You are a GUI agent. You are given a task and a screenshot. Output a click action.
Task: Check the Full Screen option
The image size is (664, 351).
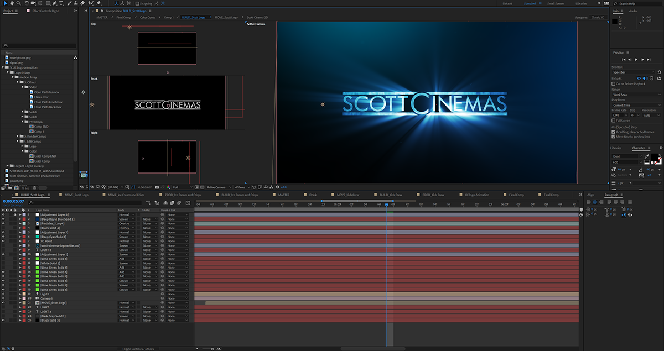613,121
